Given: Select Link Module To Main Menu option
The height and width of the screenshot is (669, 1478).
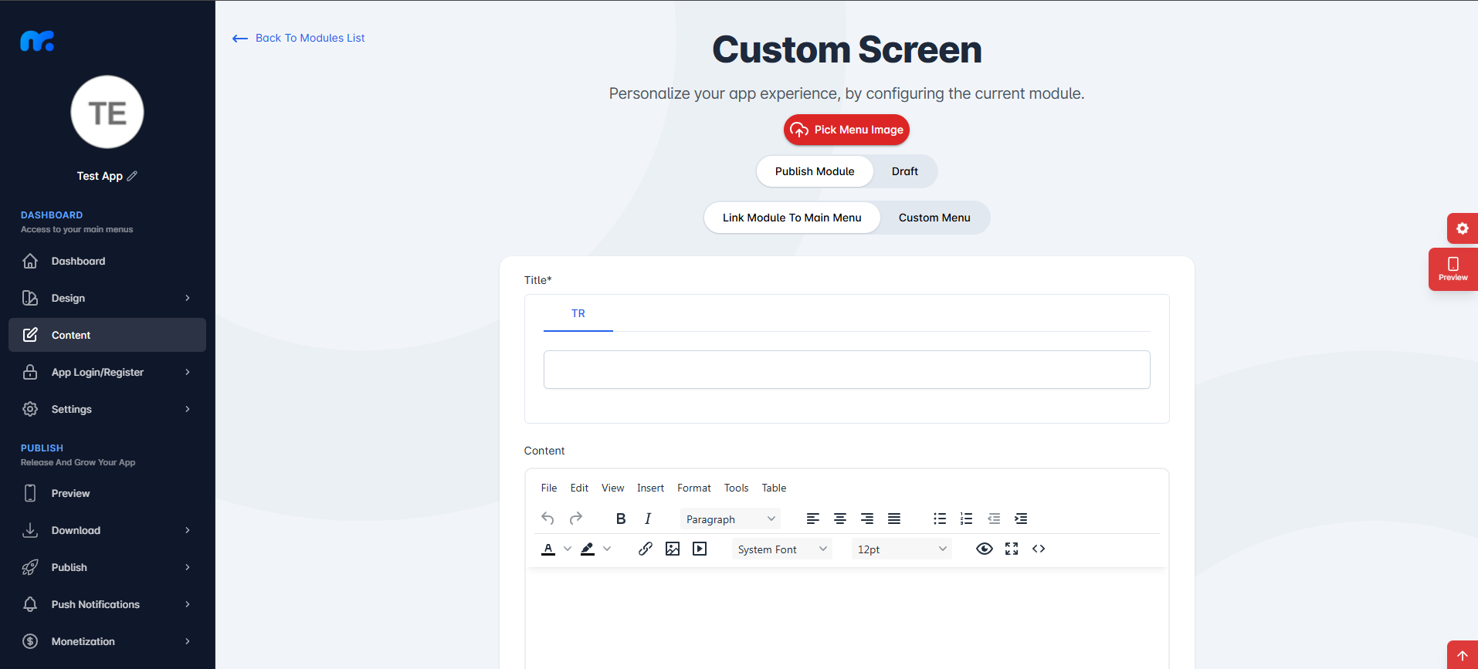Looking at the screenshot, I should pyautogui.click(x=792, y=218).
